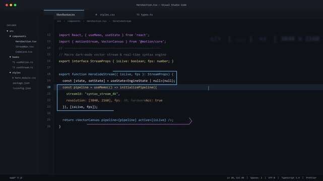Click the # icon beside hero.module.css
The width and height of the screenshot is (323, 181).
[13, 78]
